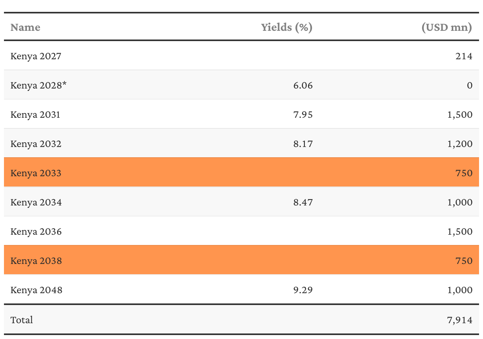The image size is (483, 339).
Task: Select the Kenya 2048 name cell
Action: click(36, 290)
